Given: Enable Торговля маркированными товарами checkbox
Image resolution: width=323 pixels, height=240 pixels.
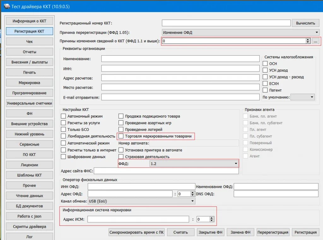Looking at the screenshot, I should [x=121, y=136].
